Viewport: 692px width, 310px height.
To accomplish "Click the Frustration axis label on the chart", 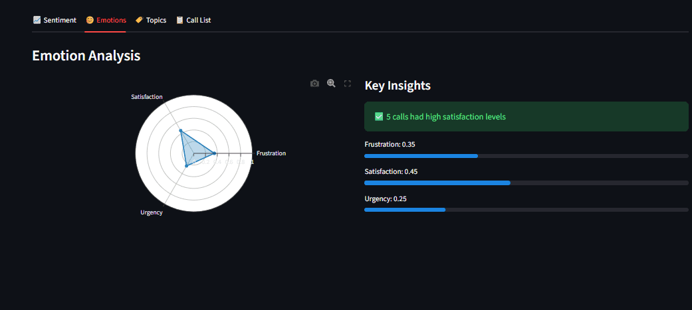I will tap(271, 153).
